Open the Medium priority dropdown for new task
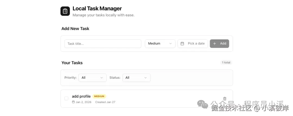 coord(160,43)
